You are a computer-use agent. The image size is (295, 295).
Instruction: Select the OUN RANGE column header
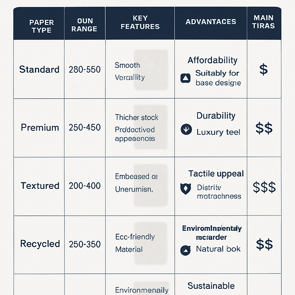pyautogui.click(x=85, y=25)
